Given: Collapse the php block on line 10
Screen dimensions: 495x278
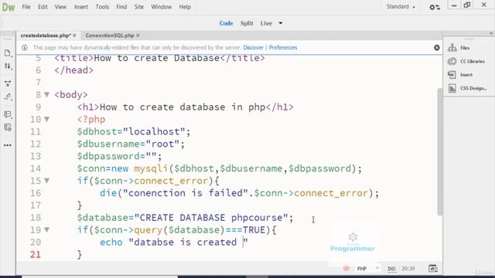Looking at the screenshot, I should pyautogui.click(x=46, y=119).
